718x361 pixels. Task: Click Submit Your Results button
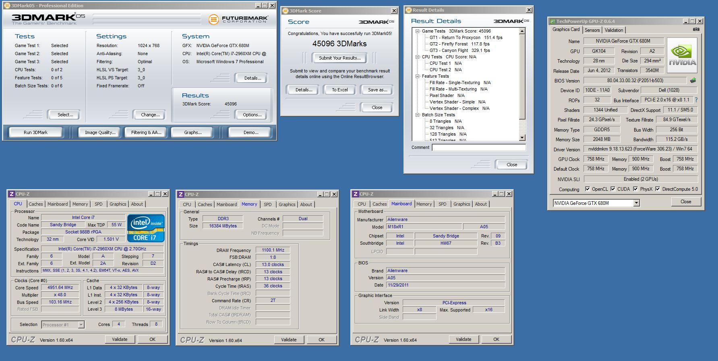339,58
